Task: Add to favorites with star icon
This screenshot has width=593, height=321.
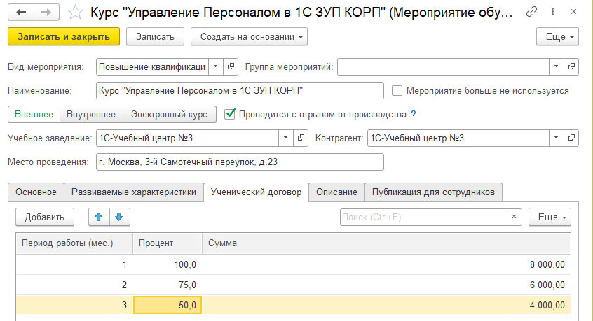Action: point(75,13)
